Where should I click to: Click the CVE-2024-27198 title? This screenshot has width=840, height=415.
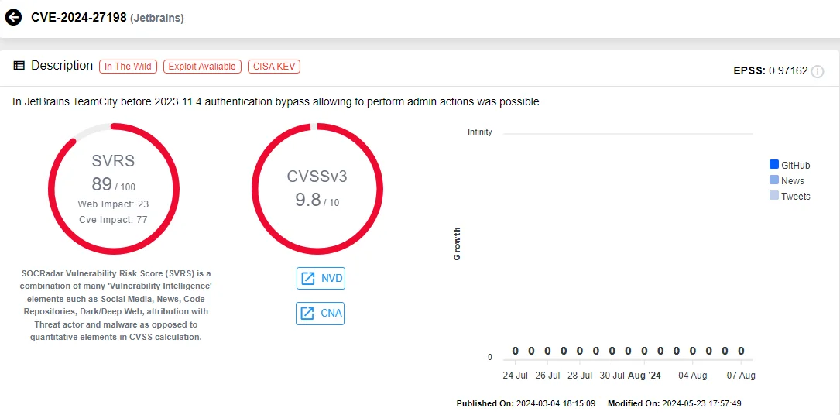click(79, 18)
